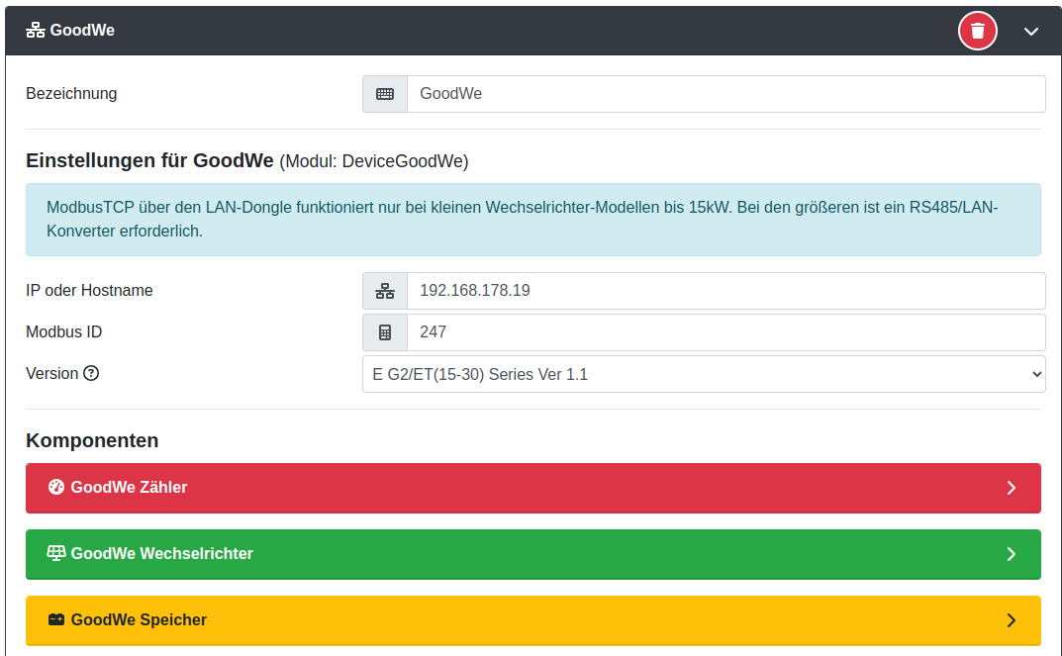
Task: Click solar panel icon on GoodWe Wechselrichter
Action: tap(56, 553)
